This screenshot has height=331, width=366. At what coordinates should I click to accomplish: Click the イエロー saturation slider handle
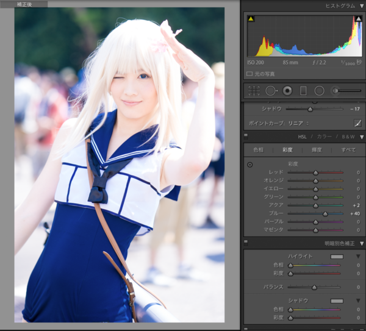pos(315,189)
